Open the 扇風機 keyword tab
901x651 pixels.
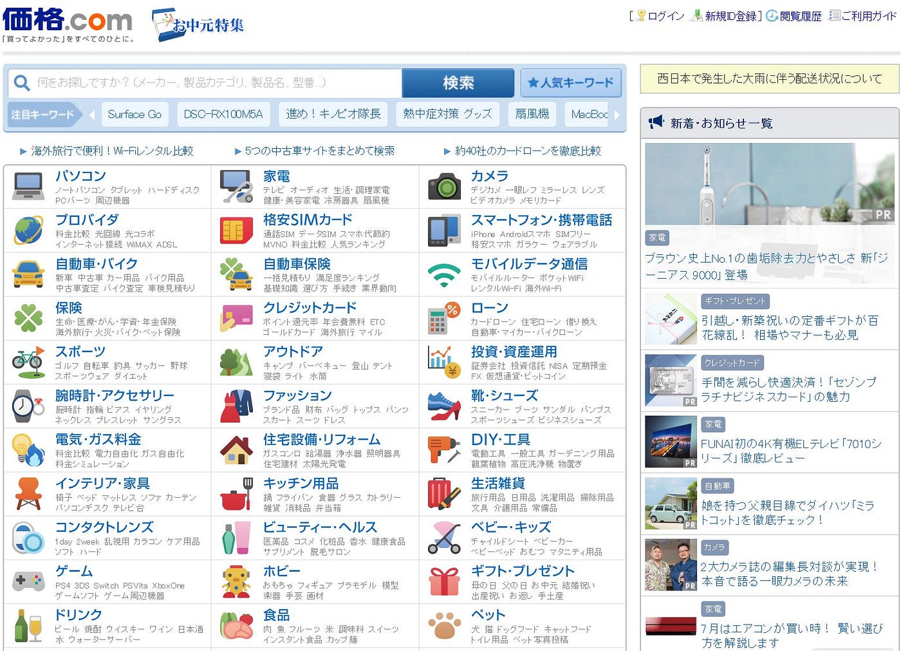[x=532, y=114]
